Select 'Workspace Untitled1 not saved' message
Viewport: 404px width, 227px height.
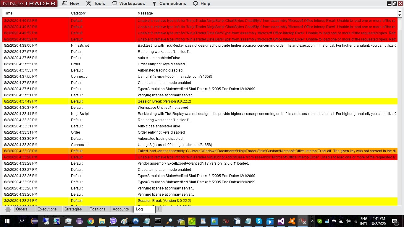(x=163, y=108)
